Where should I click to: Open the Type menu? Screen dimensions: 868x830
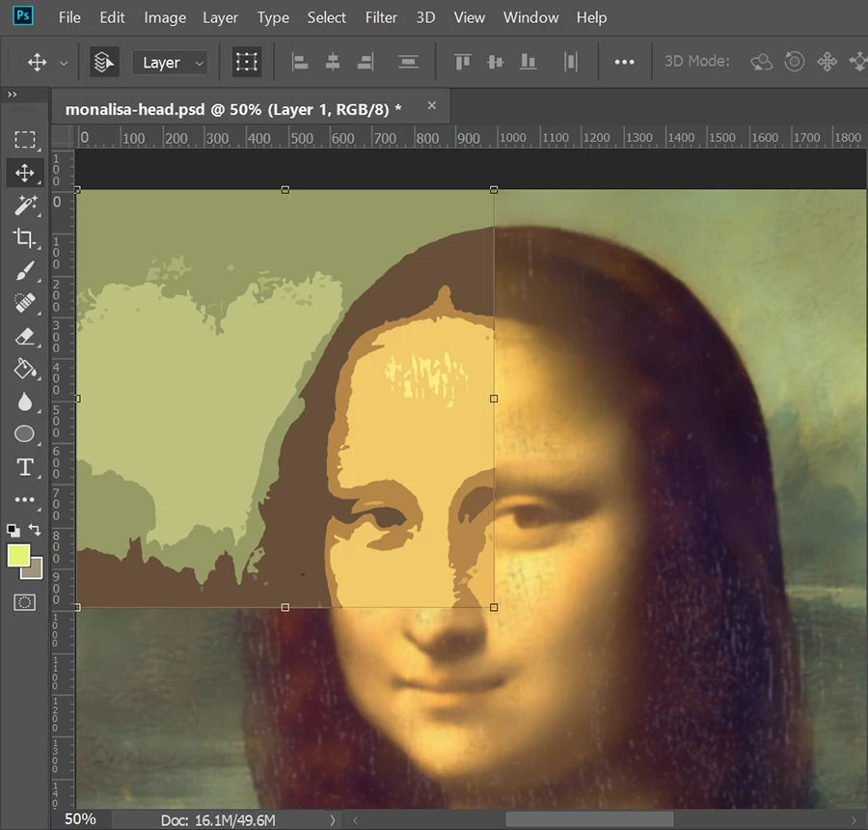coord(273,17)
